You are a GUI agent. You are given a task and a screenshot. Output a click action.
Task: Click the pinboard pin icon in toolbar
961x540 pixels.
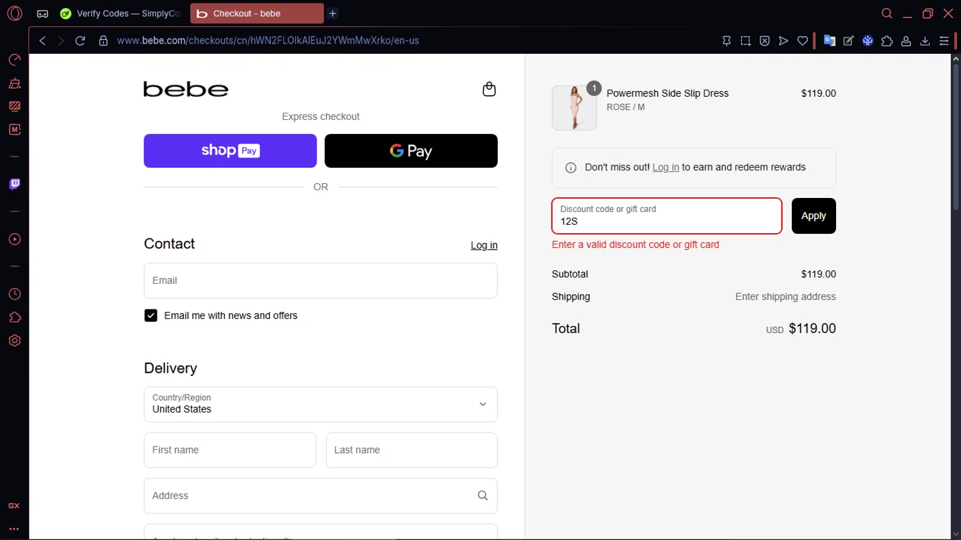point(727,41)
